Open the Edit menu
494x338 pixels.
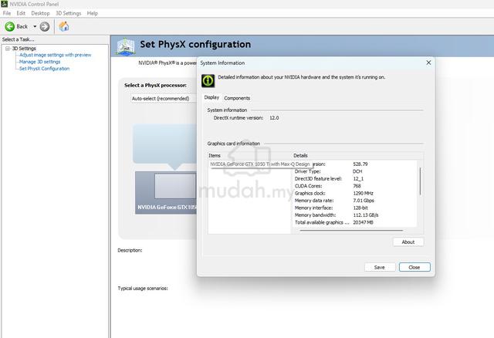[x=21, y=13]
